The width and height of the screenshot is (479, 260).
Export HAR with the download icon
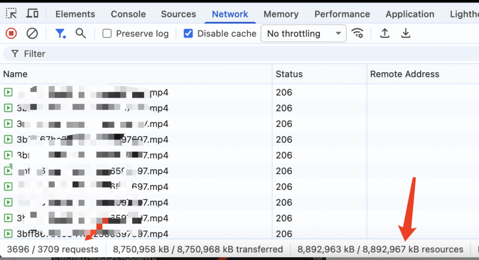coord(406,33)
